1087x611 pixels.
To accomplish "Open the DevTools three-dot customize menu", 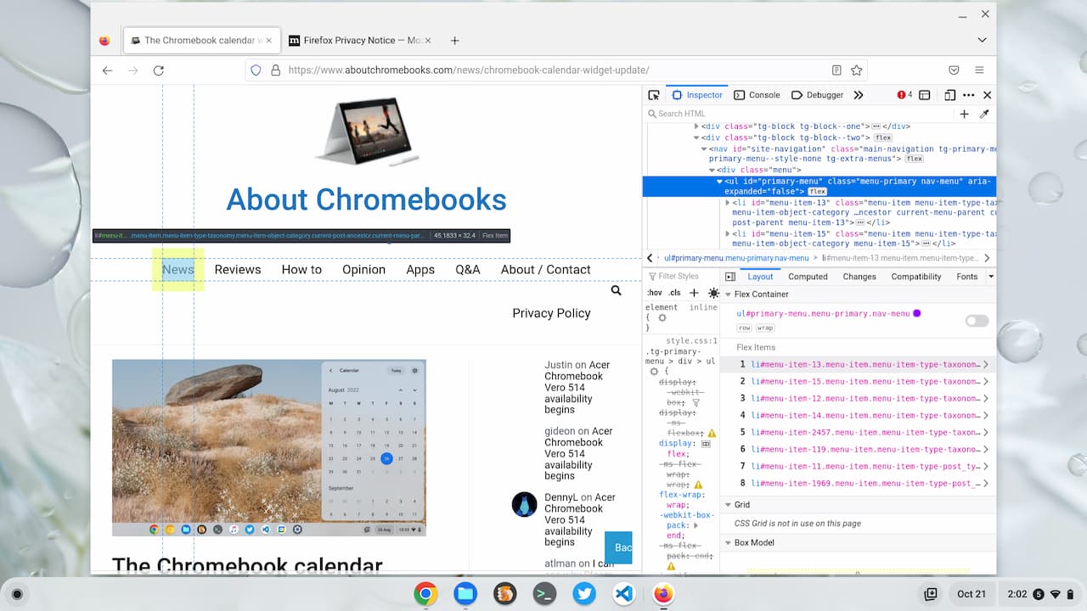I will click(x=969, y=95).
